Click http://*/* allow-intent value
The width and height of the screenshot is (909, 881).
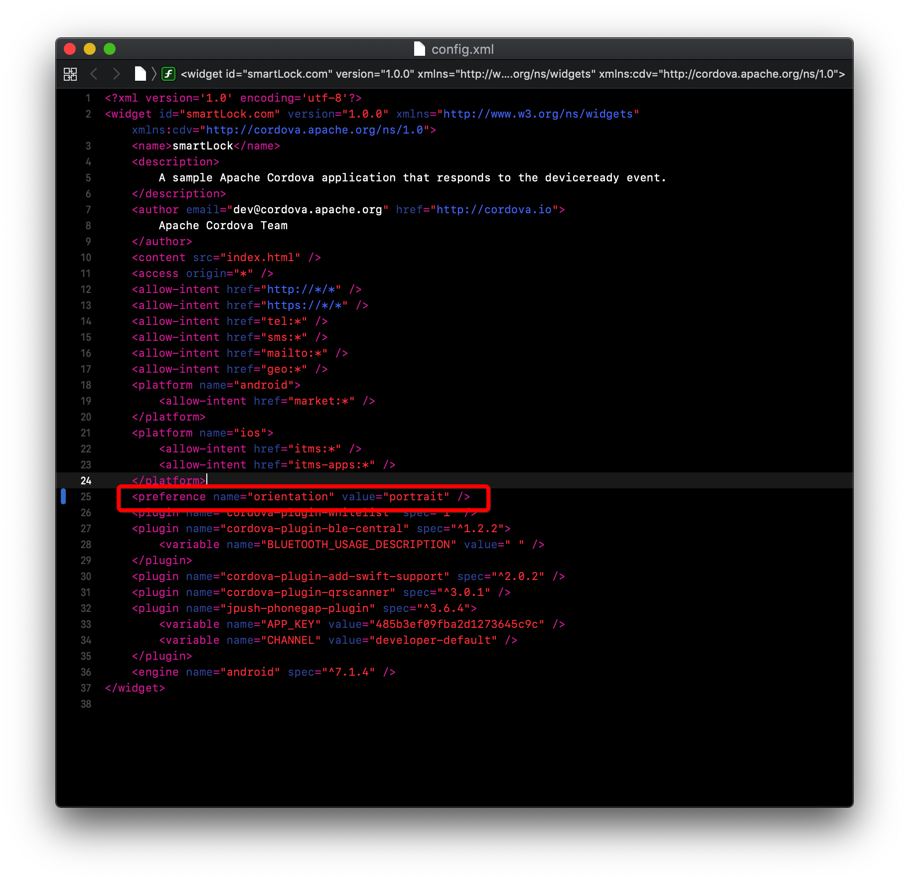[301, 290]
